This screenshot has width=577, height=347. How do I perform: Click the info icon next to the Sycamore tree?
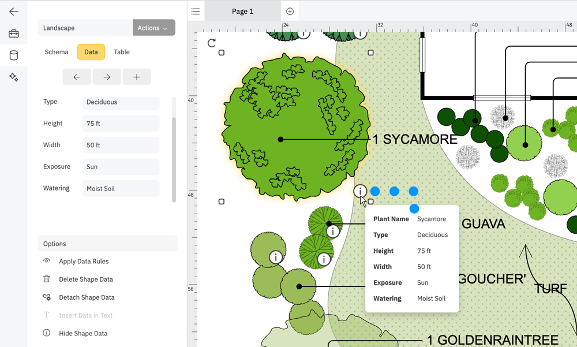click(361, 191)
